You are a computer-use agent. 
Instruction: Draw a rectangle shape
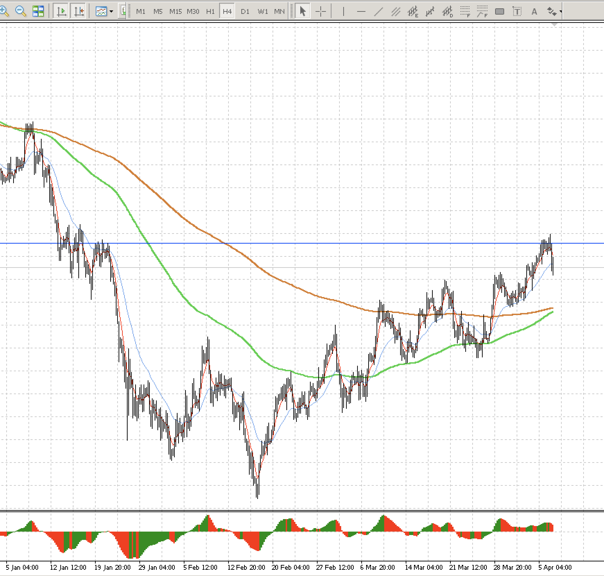coord(500,11)
